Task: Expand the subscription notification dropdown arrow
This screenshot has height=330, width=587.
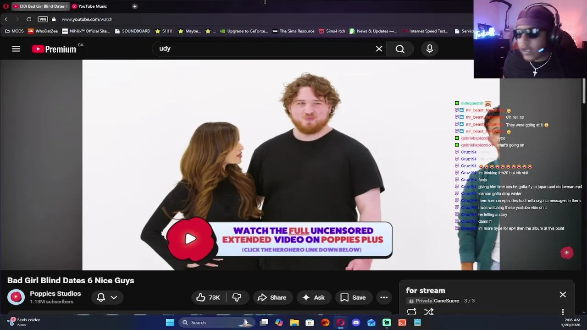Action: pos(114,297)
